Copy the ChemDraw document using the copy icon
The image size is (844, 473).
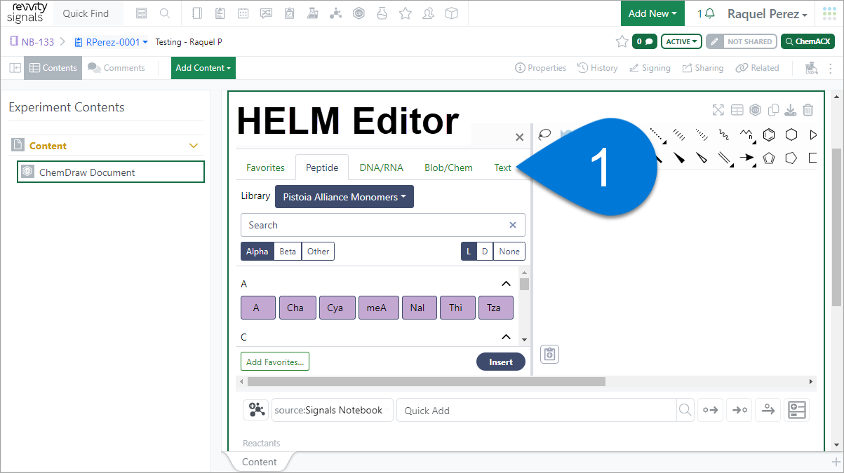click(773, 109)
